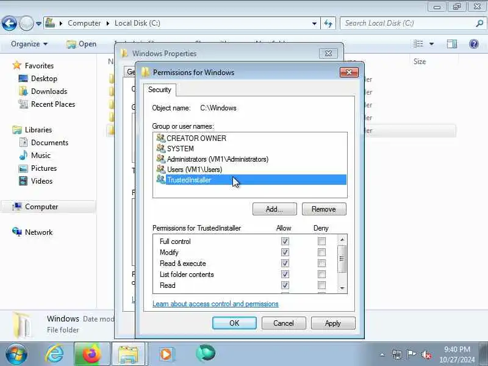The height and width of the screenshot is (366, 488).
Task: Toggle Allow checkbox for Read & execute
Action: 285,263
